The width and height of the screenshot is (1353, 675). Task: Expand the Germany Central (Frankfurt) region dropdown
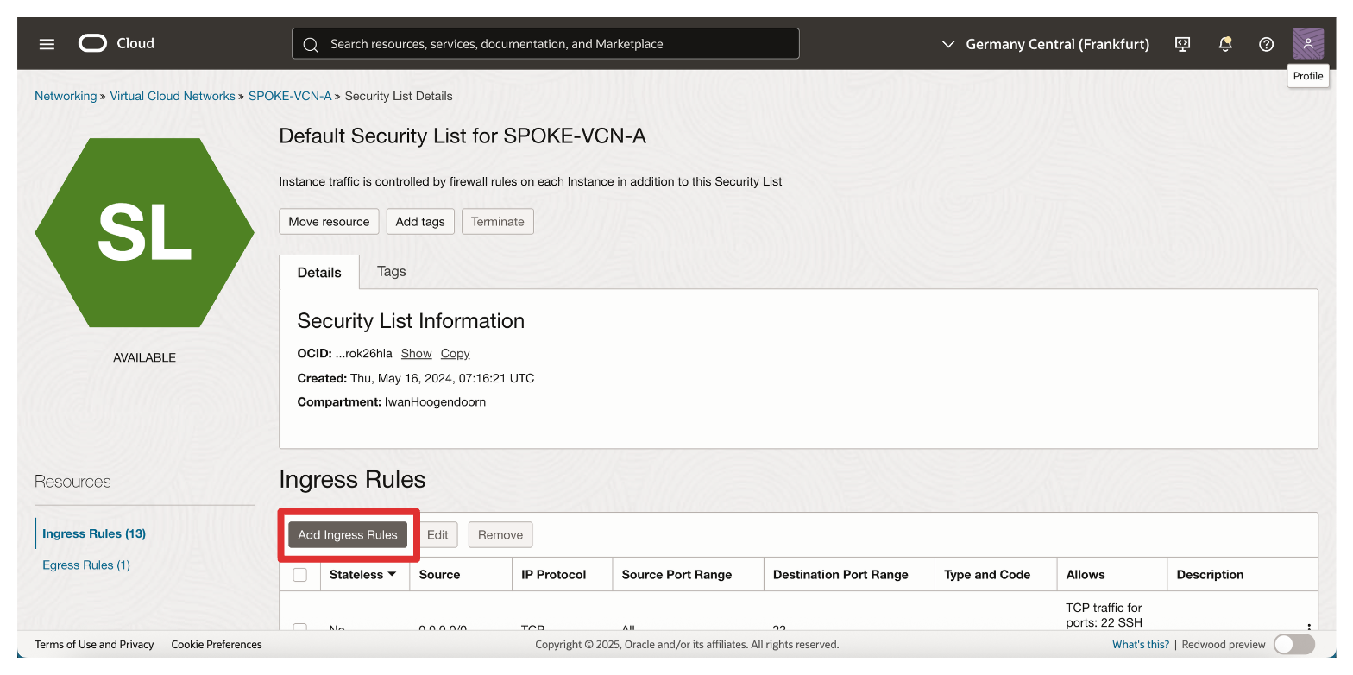coord(1045,44)
